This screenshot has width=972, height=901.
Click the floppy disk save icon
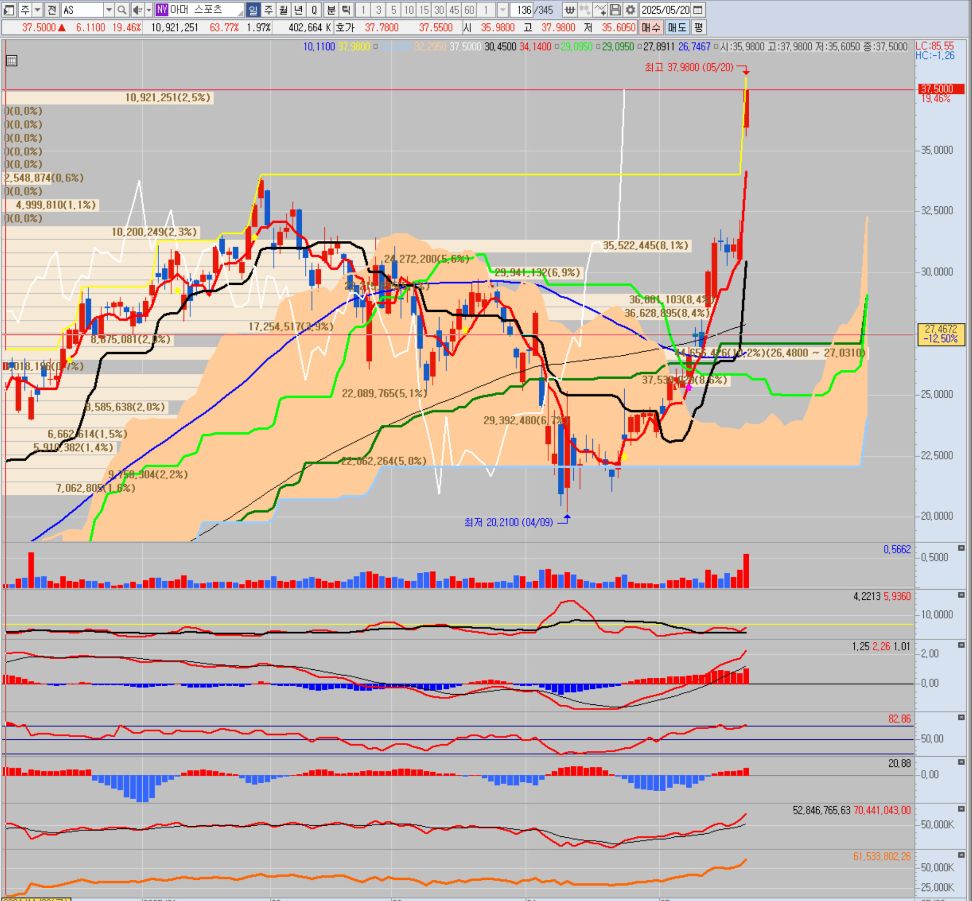[x=615, y=10]
